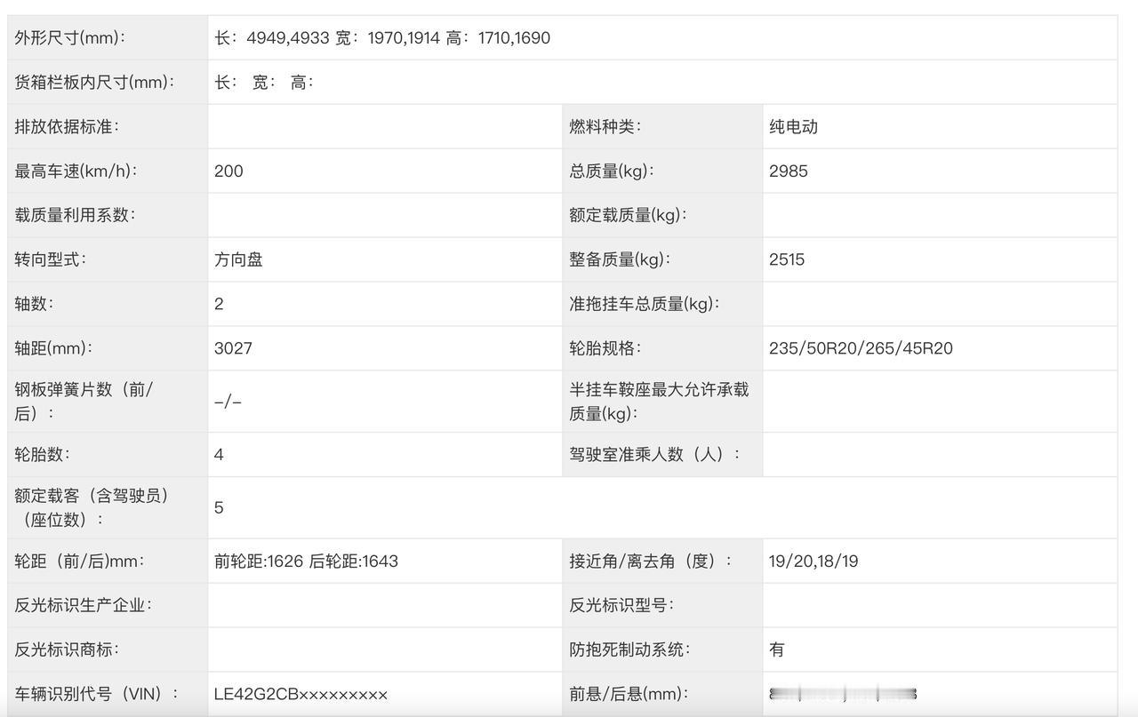Image resolution: width=1138 pixels, height=717 pixels.
Task: Click tire spec 235/50R20/265/45R20
Action: (861, 348)
